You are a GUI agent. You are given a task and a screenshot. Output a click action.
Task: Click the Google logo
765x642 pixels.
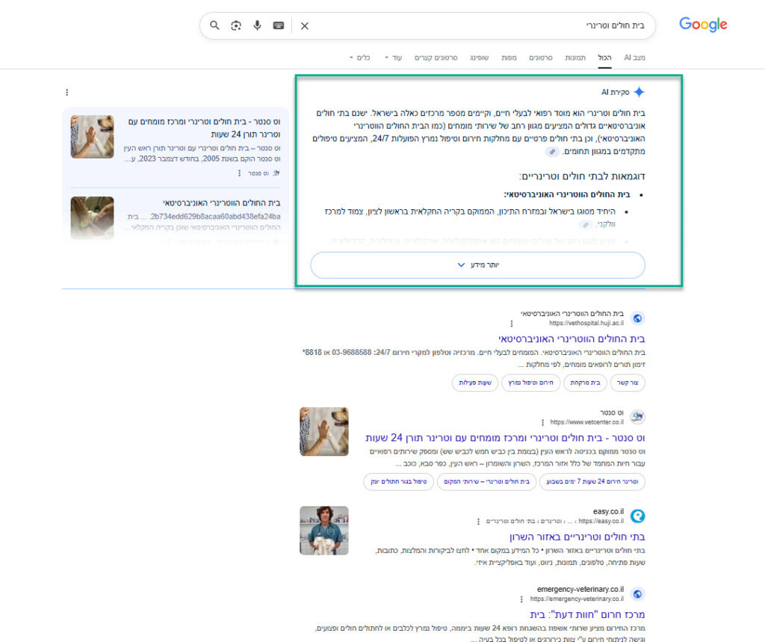pyautogui.click(x=702, y=24)
